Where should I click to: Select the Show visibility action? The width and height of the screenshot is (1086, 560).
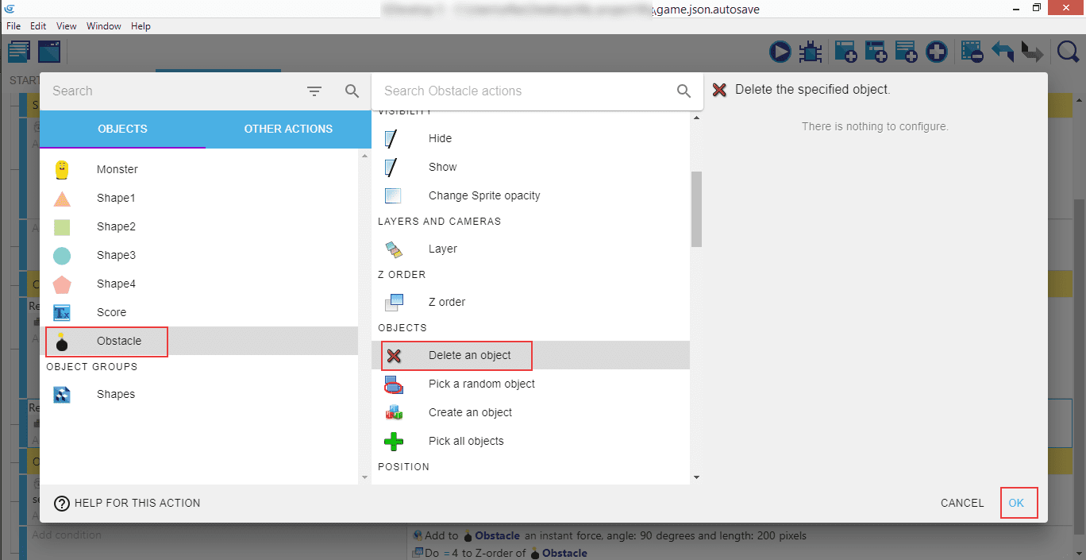442,167
